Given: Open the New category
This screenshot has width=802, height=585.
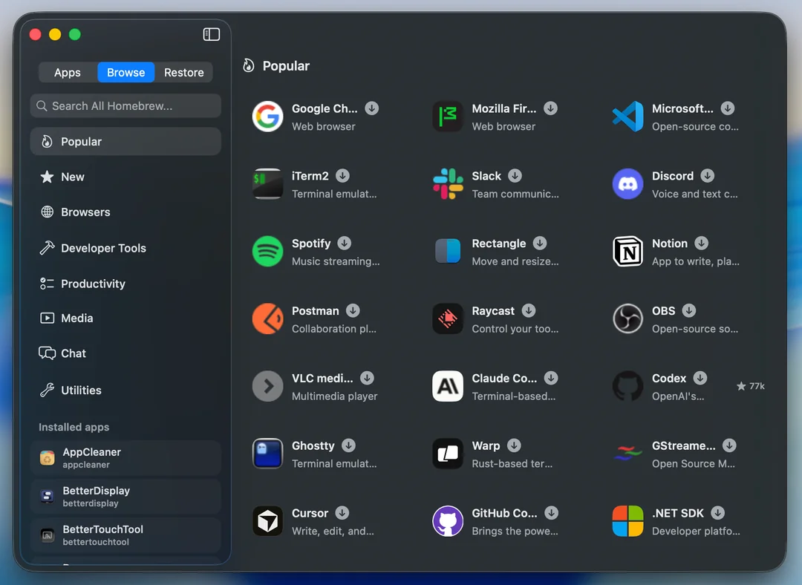Looking at the screenshot, I should [125, 177].
